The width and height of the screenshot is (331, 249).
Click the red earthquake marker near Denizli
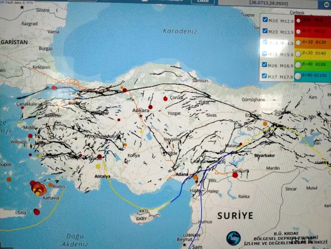[x=81, y=156]
